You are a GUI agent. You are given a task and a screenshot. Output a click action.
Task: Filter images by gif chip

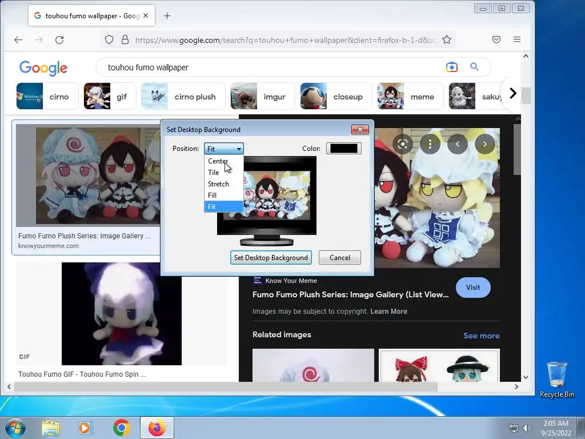pos(110,96)
